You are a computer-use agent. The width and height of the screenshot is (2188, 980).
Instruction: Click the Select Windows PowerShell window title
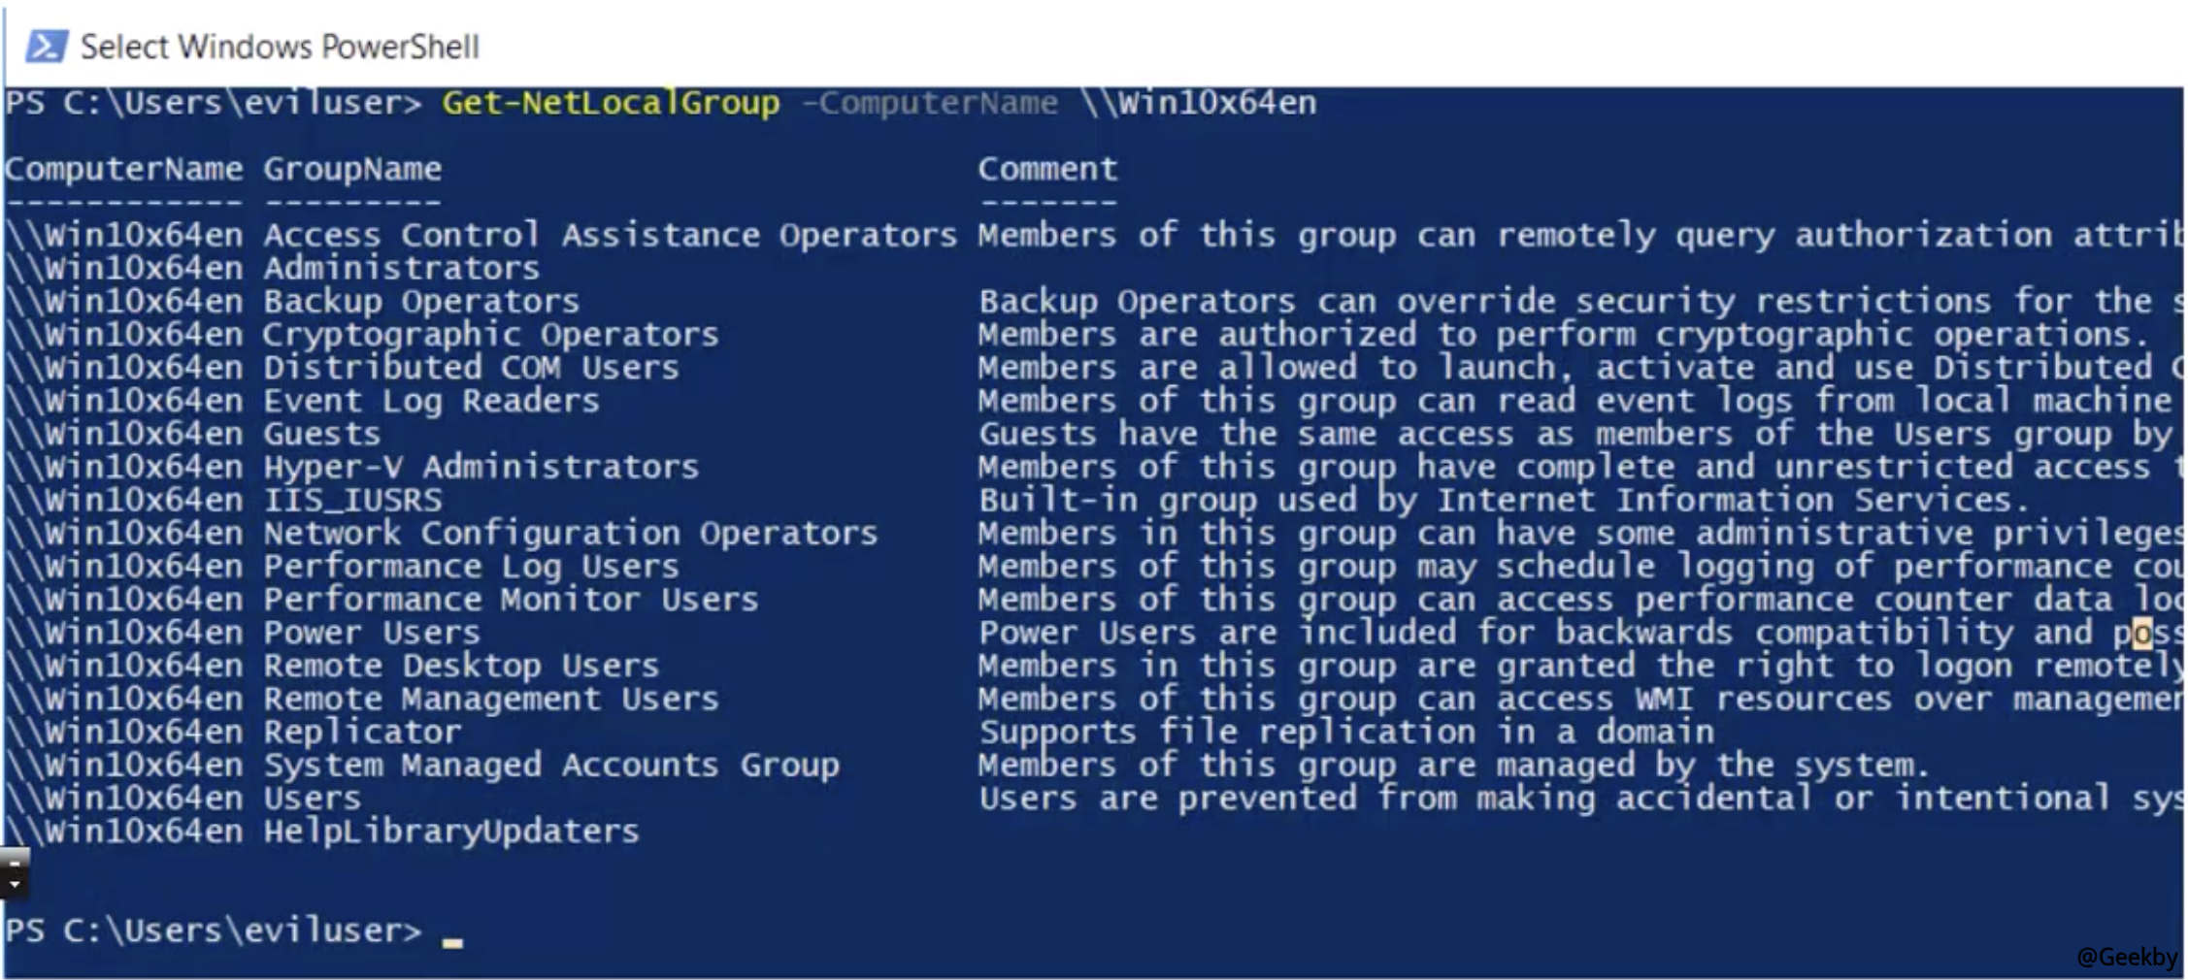[280, 47]
